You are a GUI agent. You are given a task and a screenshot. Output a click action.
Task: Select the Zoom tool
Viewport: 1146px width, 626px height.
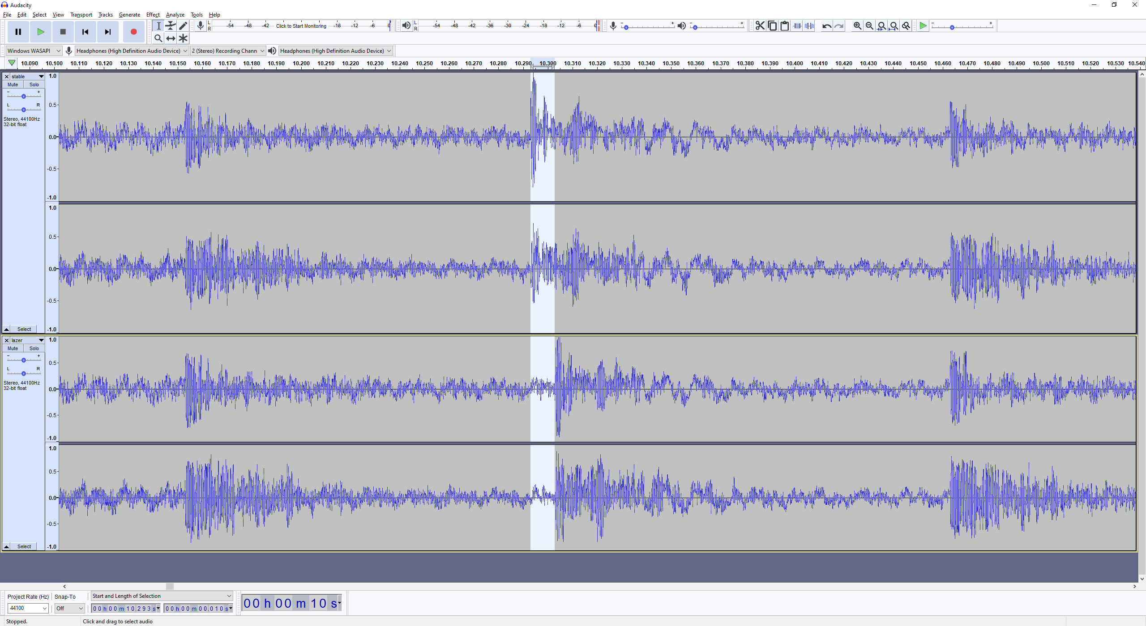point(158,38)
